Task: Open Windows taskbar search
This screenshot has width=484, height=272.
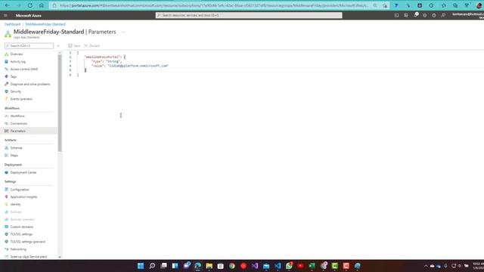Action: click(152, 266)
